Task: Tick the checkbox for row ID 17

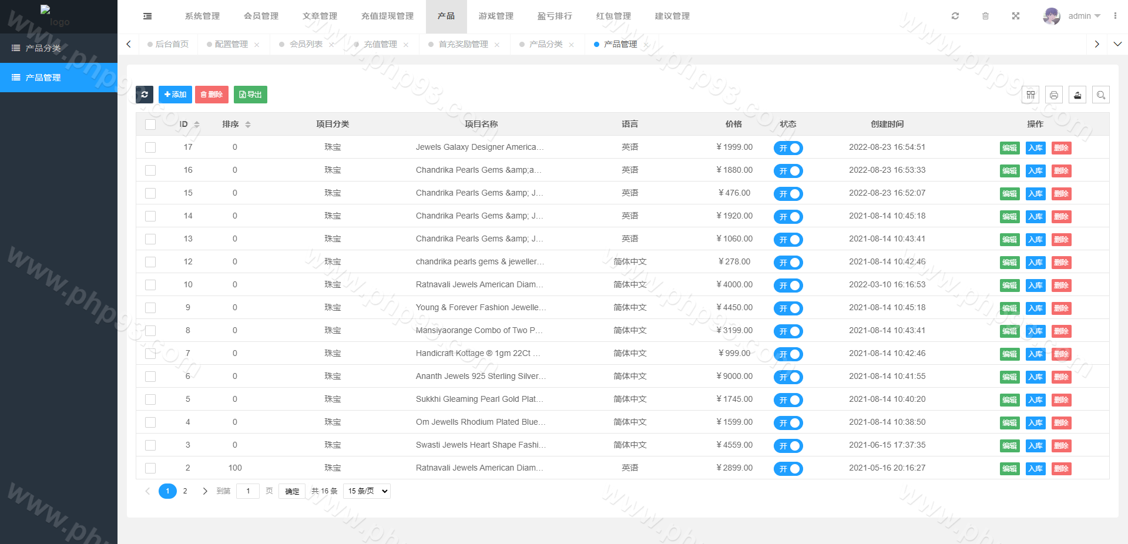Action: tap(150, 147)
